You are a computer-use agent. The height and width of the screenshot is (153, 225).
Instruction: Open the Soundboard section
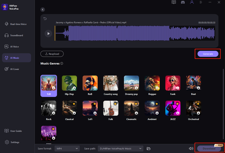point(16,35)
